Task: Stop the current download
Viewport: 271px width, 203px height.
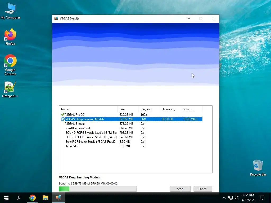Action: point(180,189)
